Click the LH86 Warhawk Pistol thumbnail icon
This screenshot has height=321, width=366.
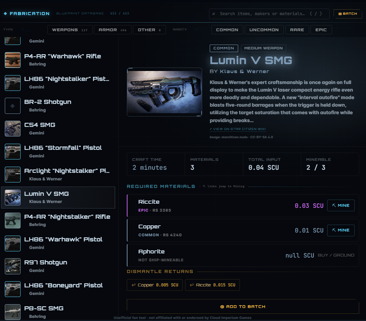coord(13,243)
